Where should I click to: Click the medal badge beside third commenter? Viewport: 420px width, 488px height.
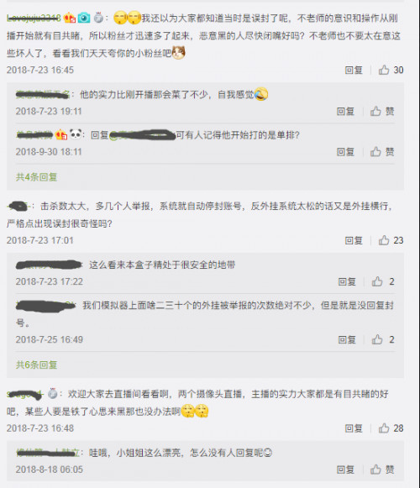(x=53, y=394)
